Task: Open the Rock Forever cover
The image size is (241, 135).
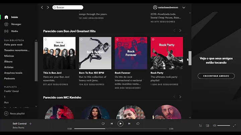Action: (131, 53)
